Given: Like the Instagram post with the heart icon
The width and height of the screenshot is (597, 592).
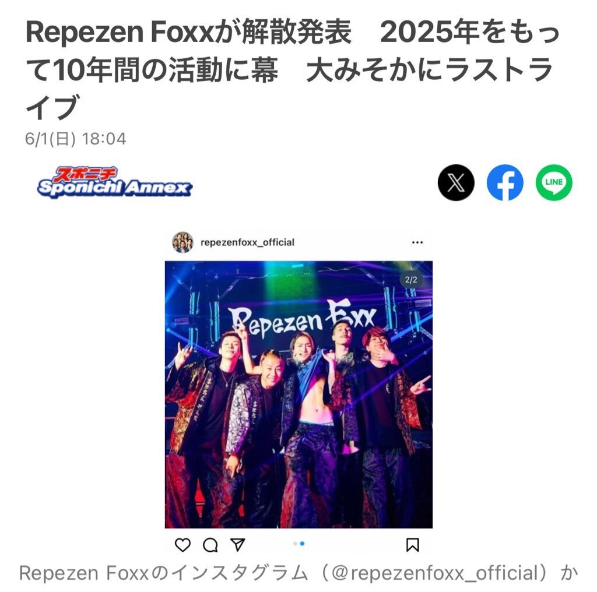Looking at the screenshot, I should (x=182, y=545).
